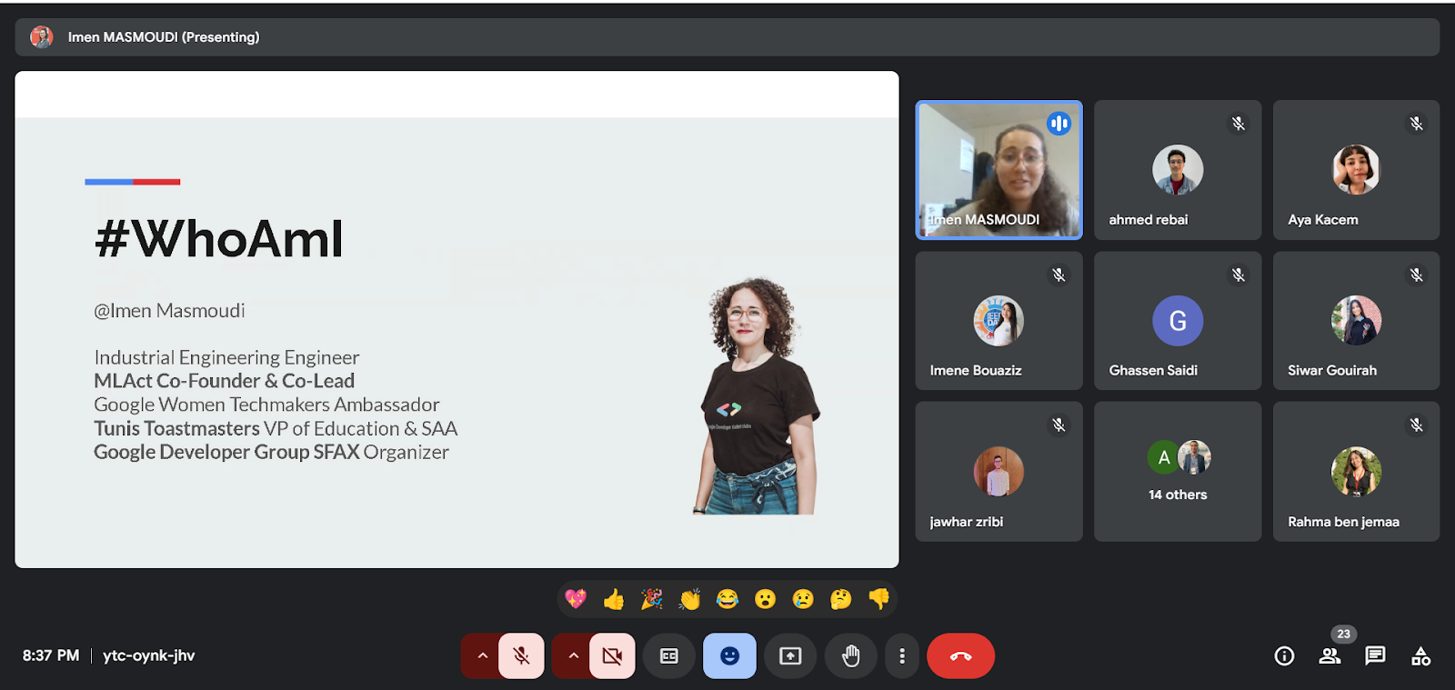Click the Imen MASMOUDI (Presenting) label

[164, 37]
